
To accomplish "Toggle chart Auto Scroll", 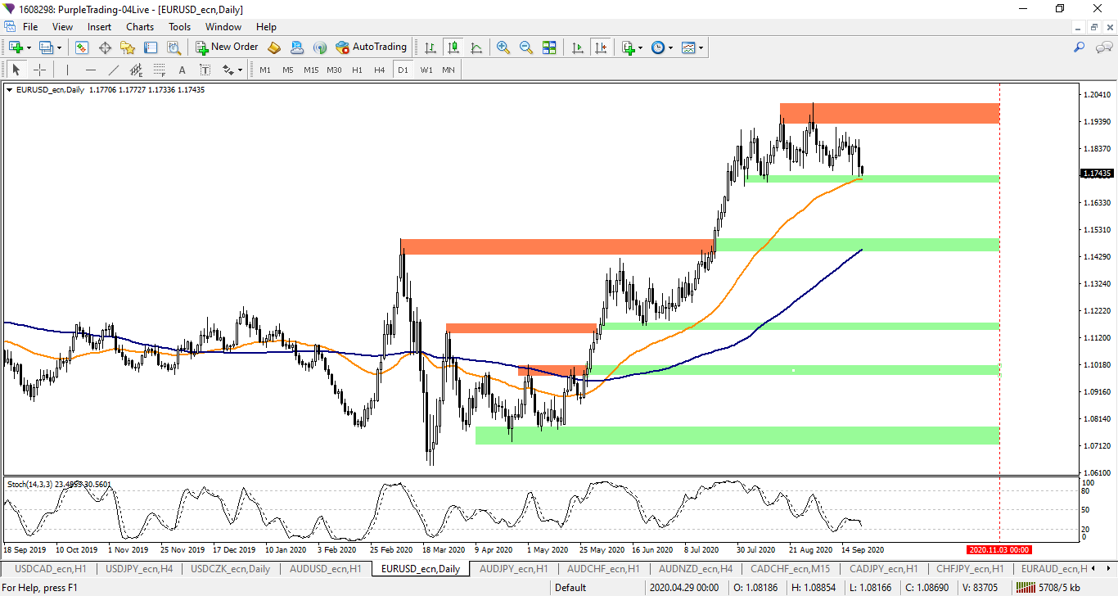I will (578, 47).
